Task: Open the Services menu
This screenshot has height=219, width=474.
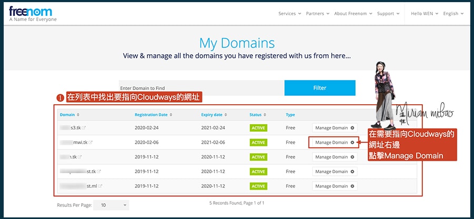Action: (290, 14)
